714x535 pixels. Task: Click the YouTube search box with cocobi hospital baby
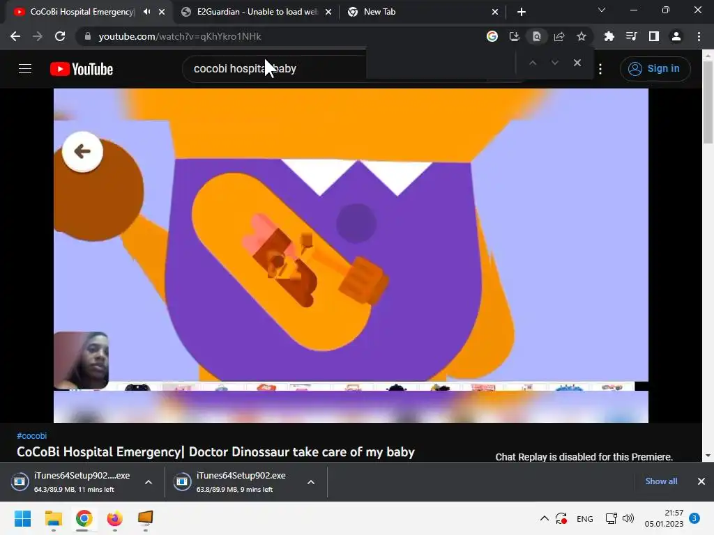(273, 69)
